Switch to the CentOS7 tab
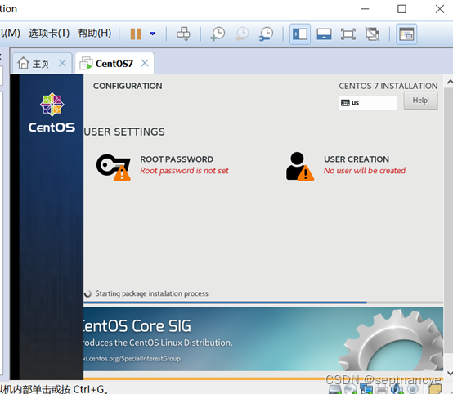This screenshot has height=394, width=453. (114, 63)
